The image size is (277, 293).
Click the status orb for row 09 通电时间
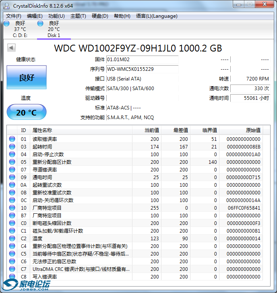(x=12, y=177)
